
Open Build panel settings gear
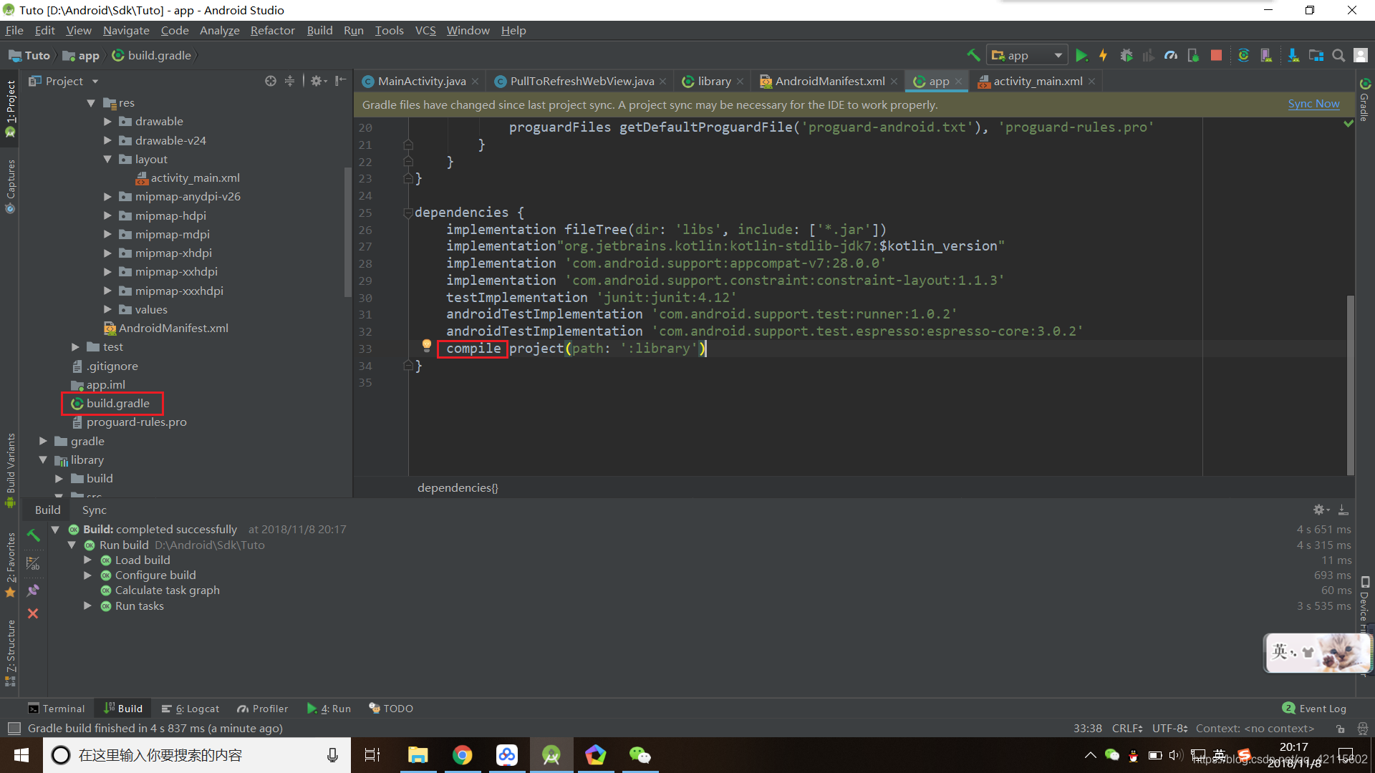(x=1321, y=510)
